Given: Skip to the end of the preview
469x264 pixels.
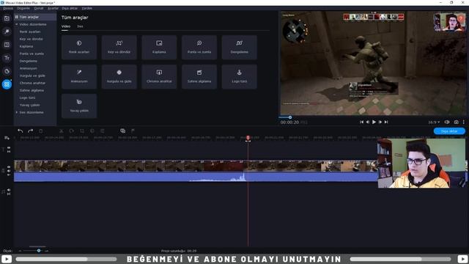Looking at the screenshot, I should click(x=386, y=122).
